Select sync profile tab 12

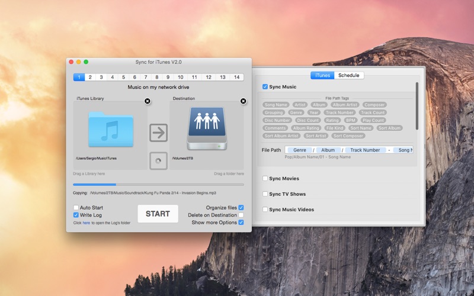click(209, 77)
